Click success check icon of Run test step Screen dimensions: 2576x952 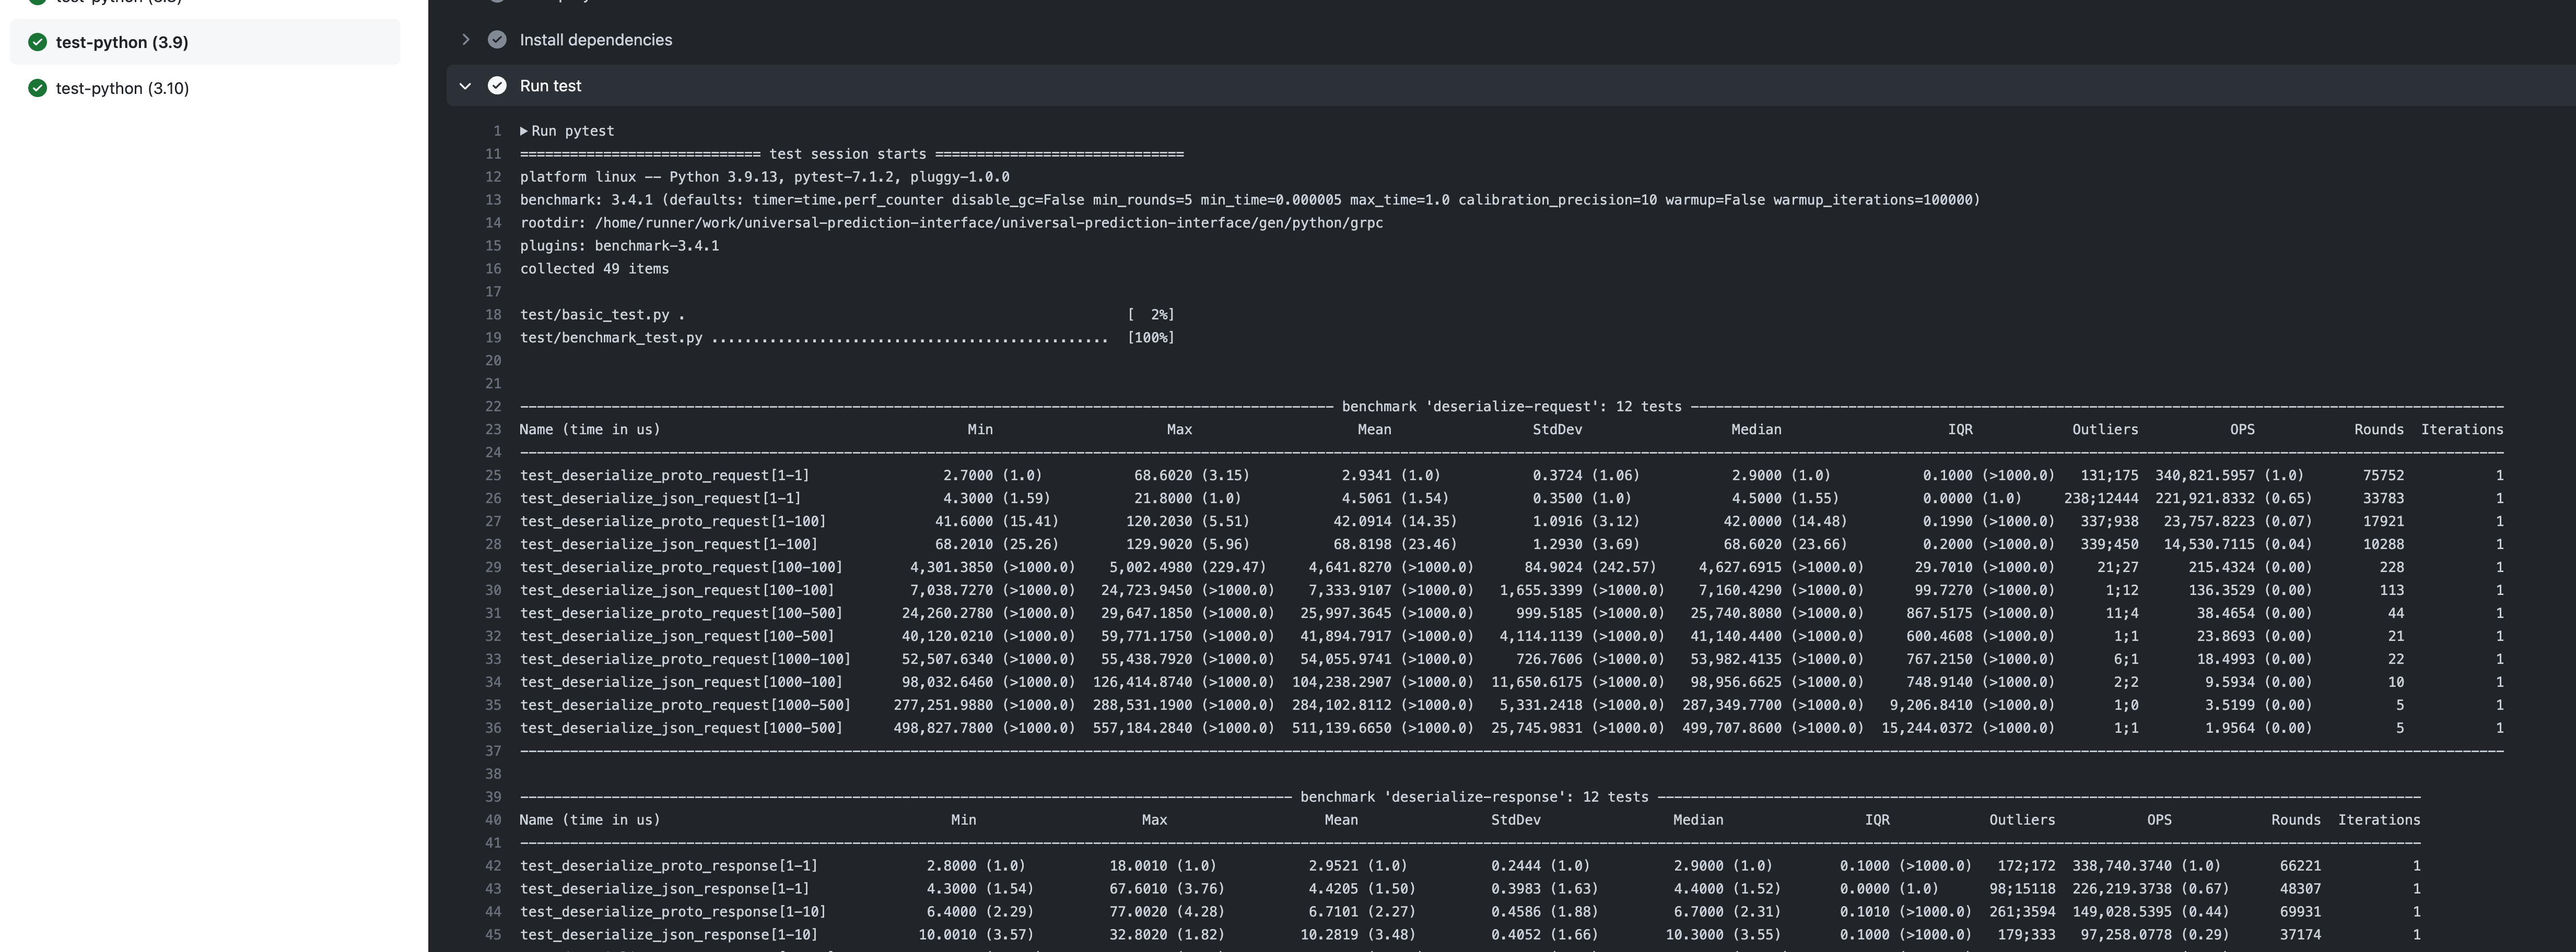pos(497,86)
